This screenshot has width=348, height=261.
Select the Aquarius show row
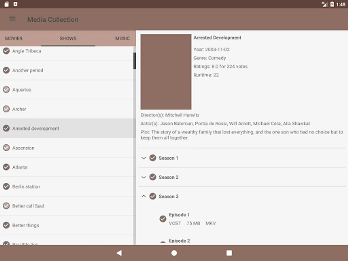[67, 90]
